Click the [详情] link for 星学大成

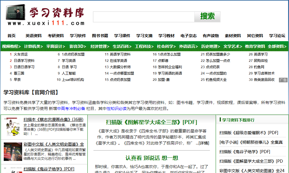(x=204, y=143)
